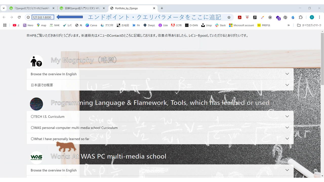Open the NHK bookmark
Screen dimensions: 324x182
tap(54, 25)
